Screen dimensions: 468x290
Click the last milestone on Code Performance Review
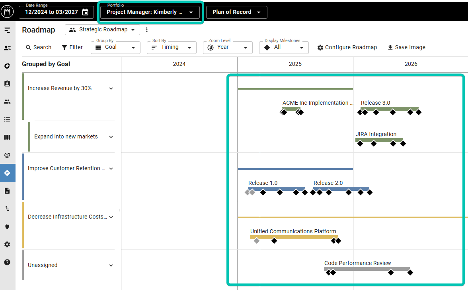tap(410, 273)
